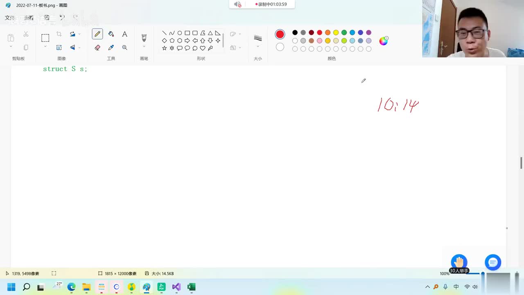The image size is (524, 295).
Task: Pick the Heart shape
Action: pyautogui.click(x=203, y=48)
